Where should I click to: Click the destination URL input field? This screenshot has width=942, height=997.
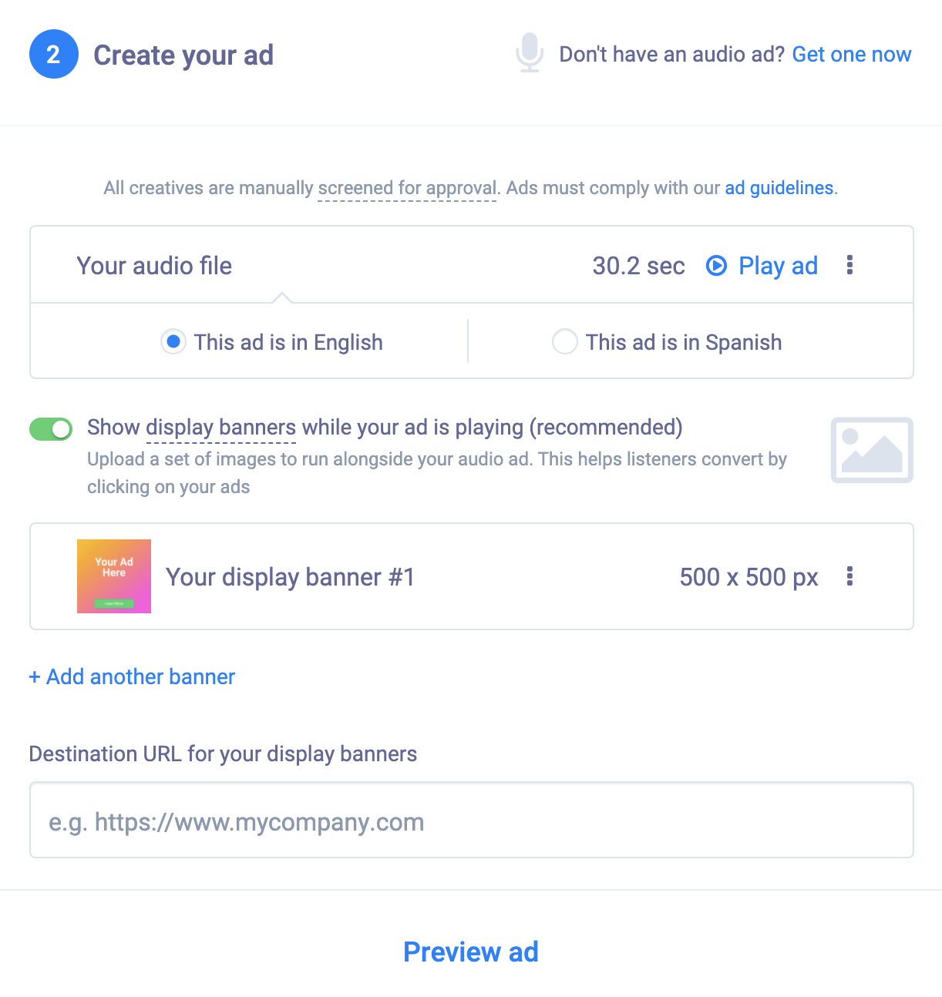point(471,820)
